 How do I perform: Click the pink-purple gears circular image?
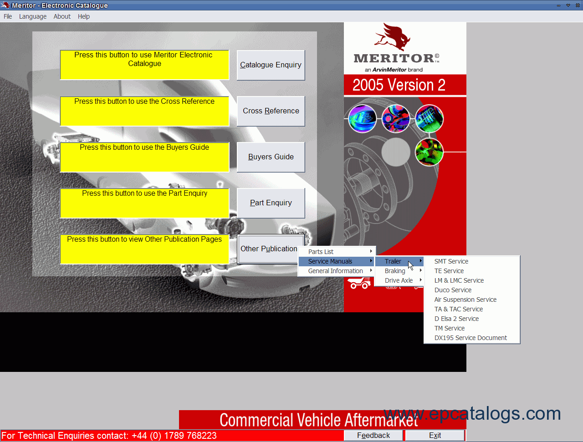395,118
